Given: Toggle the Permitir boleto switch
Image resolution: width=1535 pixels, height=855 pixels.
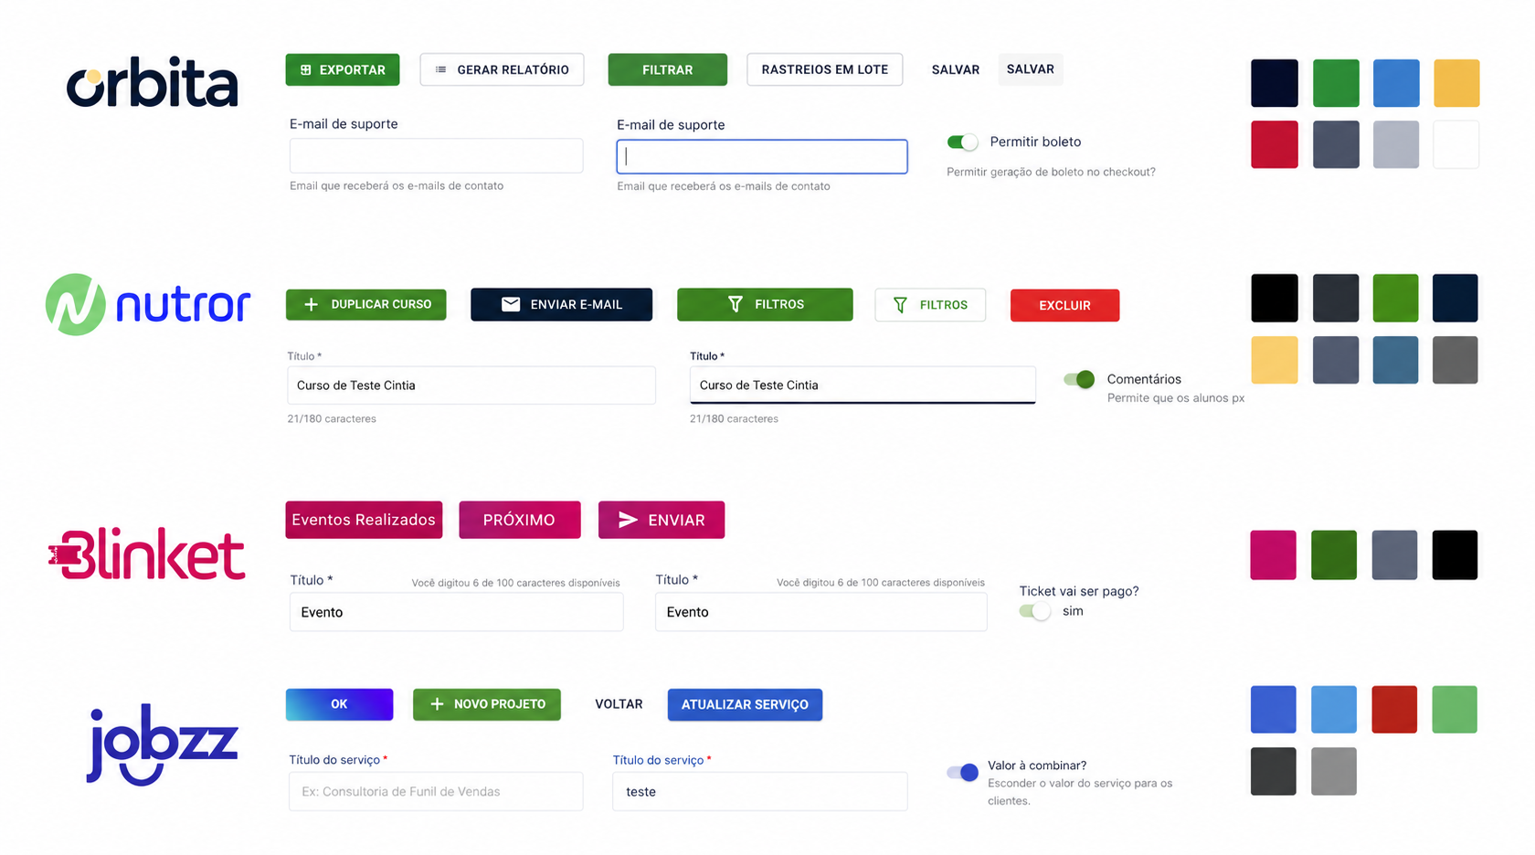Looking at the screenshot, I should click(962, 142).
